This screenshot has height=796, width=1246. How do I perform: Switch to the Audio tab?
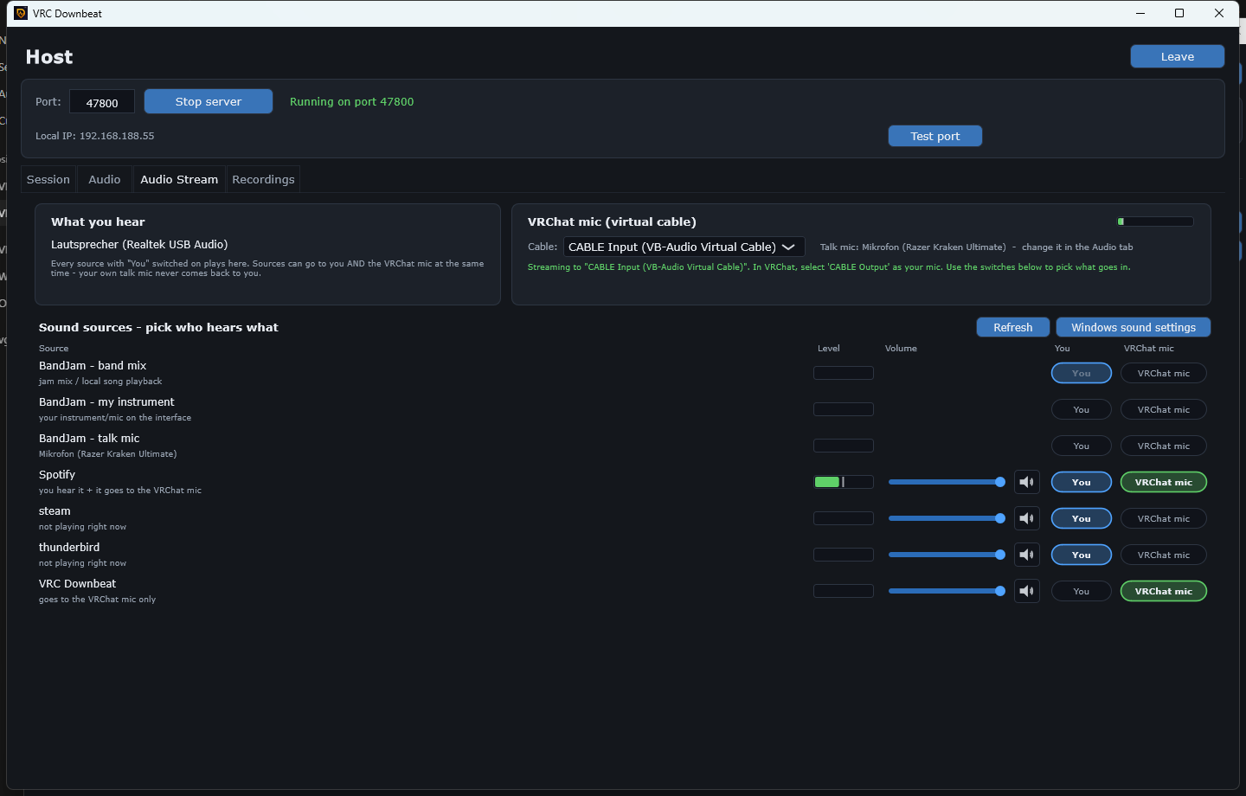(105, 179)
